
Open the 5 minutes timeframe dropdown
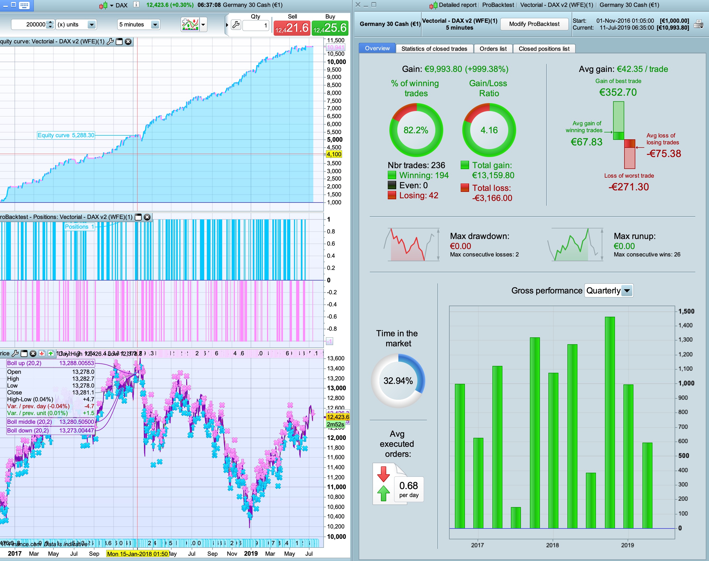tap(155, 24)
